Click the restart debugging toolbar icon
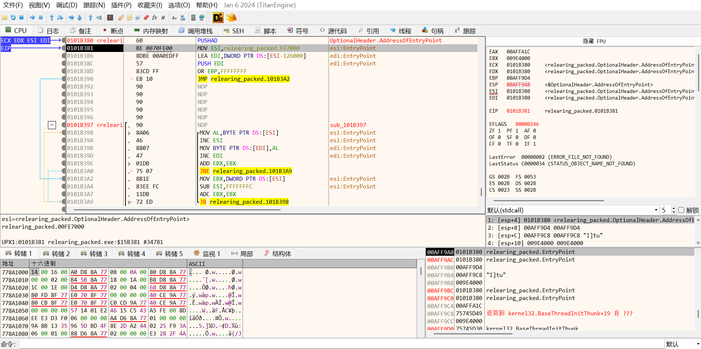The width and height of the screenshot is (701, 349). pos(13,18)
